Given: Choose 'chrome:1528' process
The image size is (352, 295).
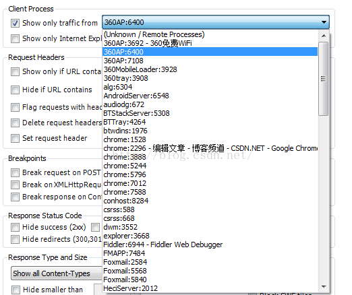Looking at the screenshot, I should 210,139.
